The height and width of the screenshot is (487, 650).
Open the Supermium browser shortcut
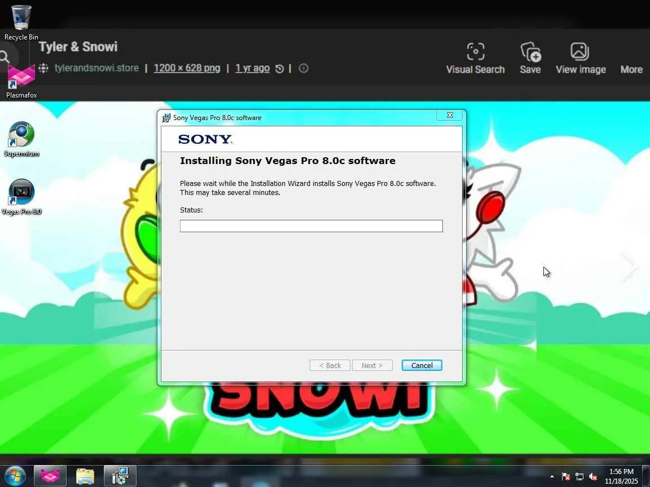pos(21,139)
